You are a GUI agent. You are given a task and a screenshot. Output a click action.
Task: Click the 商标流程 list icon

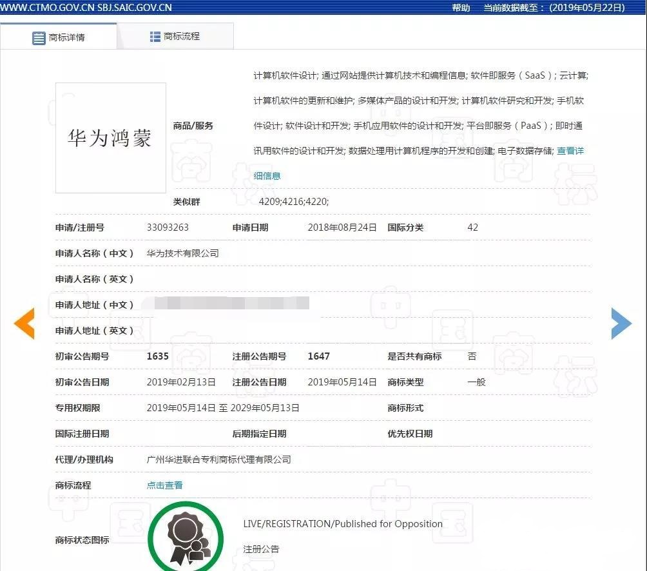click(x=155, y=37)
